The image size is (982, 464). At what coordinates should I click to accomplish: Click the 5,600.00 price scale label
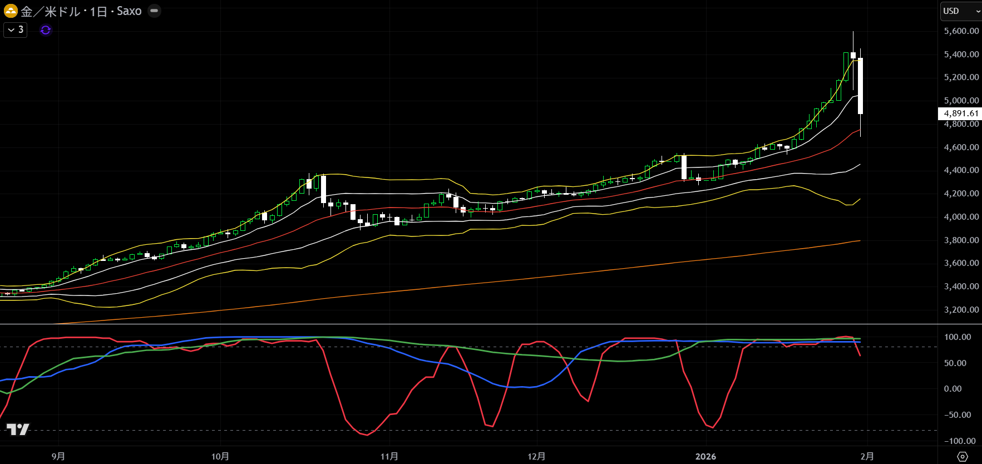(961, 31)
